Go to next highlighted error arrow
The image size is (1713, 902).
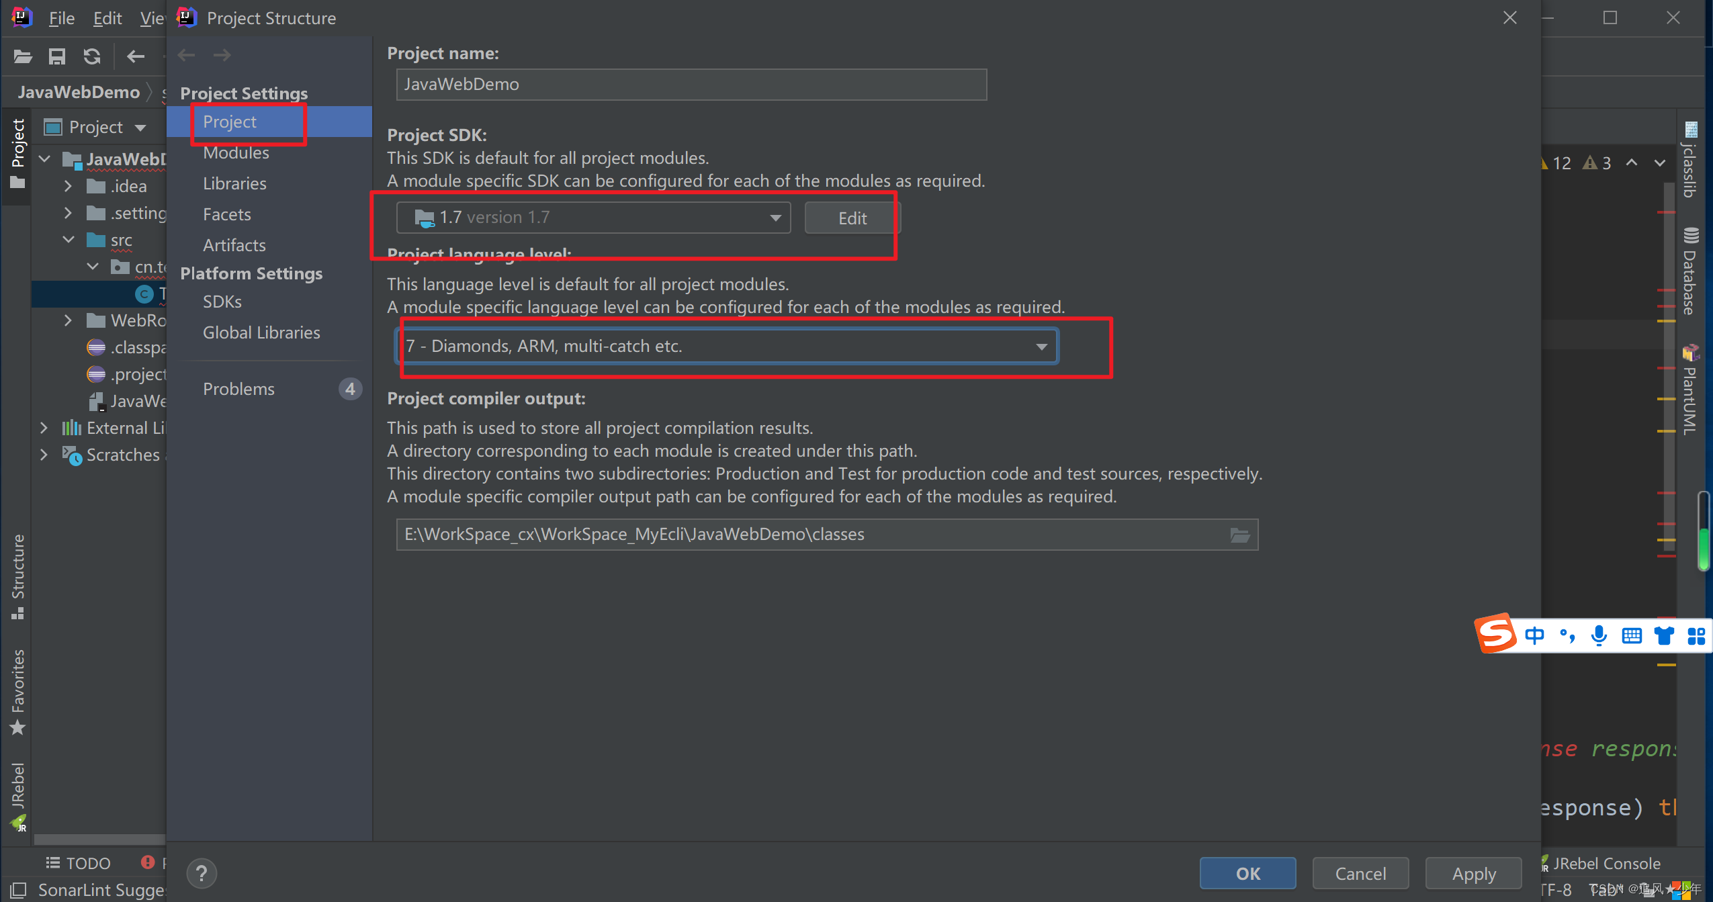coord(1660,163)
